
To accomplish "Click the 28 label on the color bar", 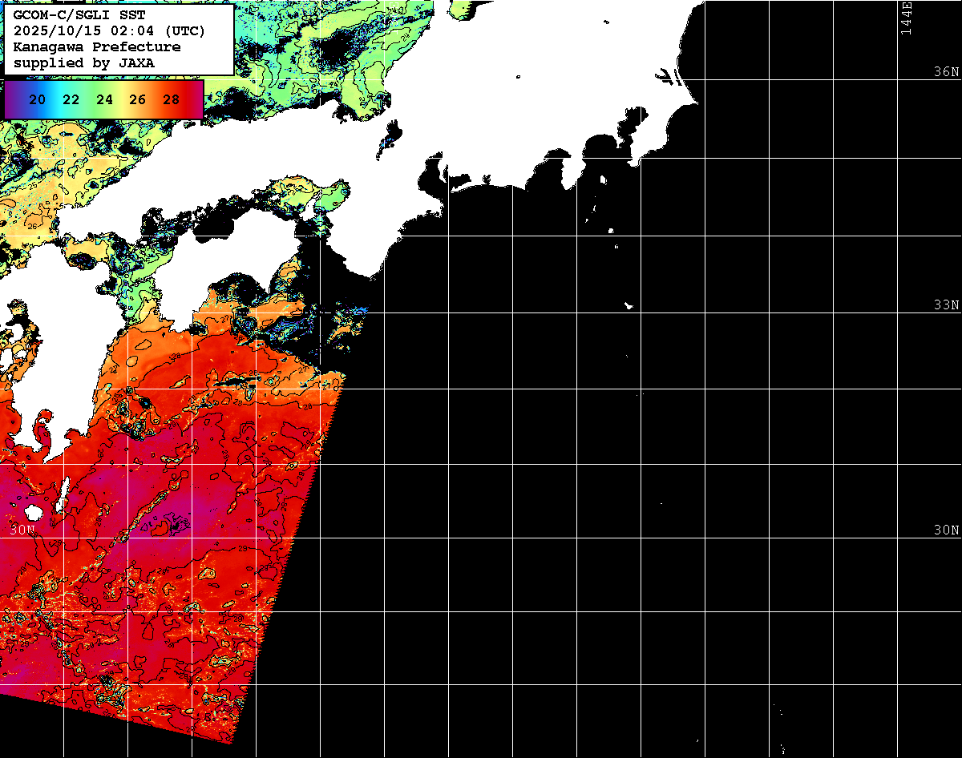I will [171, 99].
